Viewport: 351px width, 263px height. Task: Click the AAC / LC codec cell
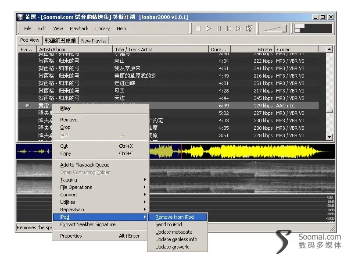286,106
